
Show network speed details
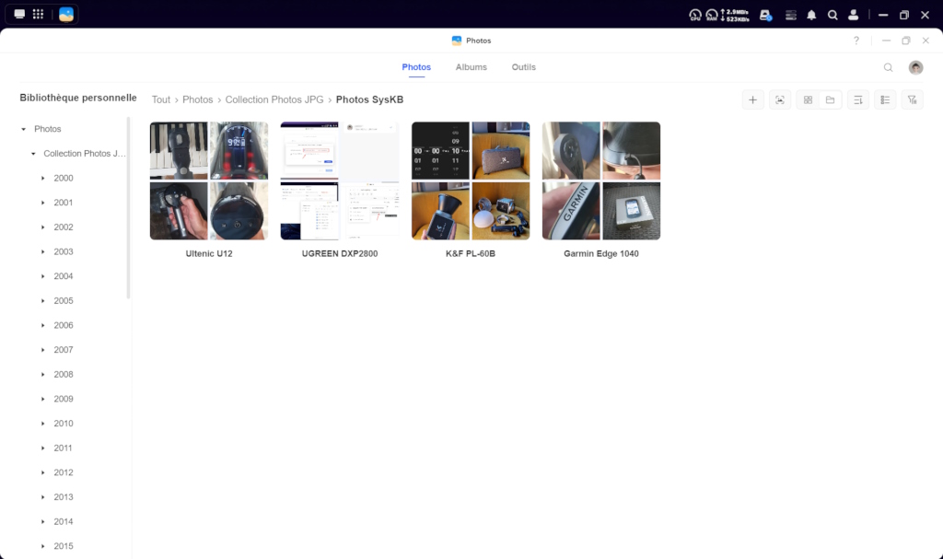click(x=735, y=15)
